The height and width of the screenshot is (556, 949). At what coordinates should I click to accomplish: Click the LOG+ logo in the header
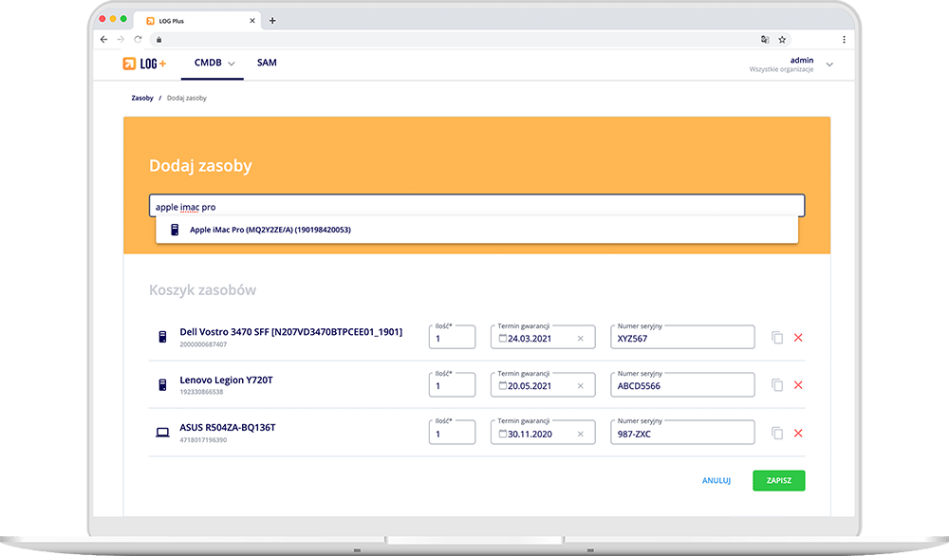tap(144, 64)
